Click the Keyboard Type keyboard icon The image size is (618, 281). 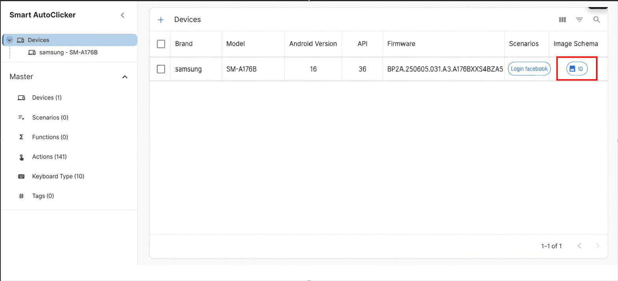[21, 176]
